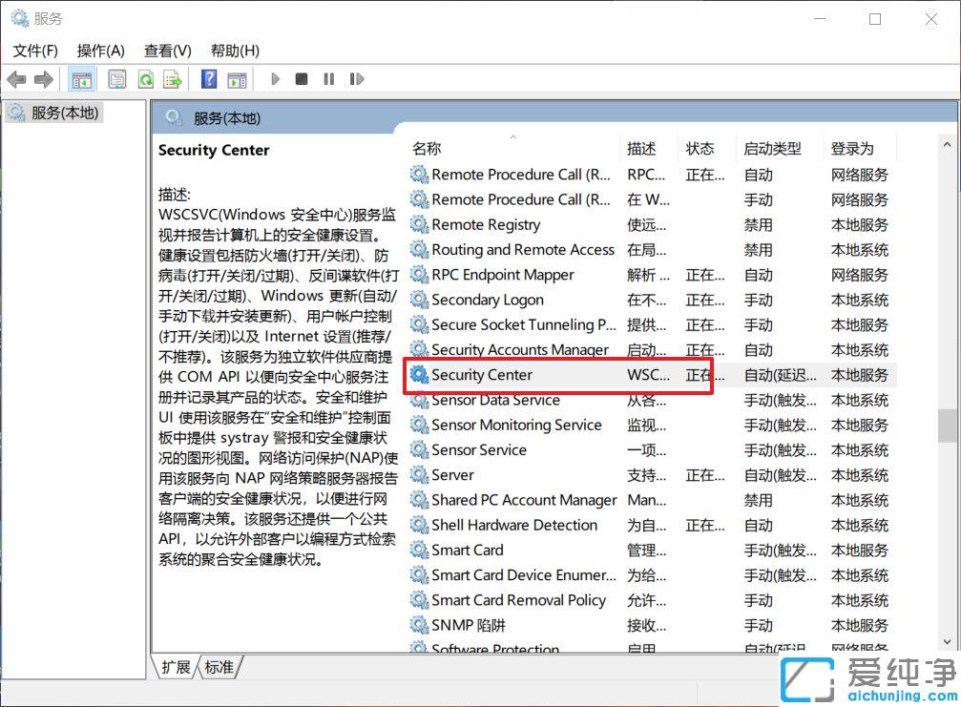The width and height of the screenshot is (961, 707).
Task: Click the Refresh icon in the toolbar
Action: [x=145, y=79]
